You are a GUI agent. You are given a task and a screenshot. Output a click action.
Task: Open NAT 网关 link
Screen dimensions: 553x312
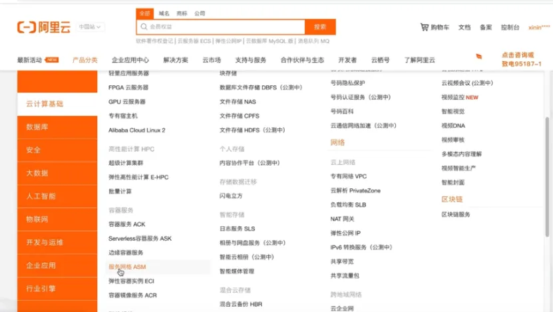pyautogui.click(x=342, y=219)
